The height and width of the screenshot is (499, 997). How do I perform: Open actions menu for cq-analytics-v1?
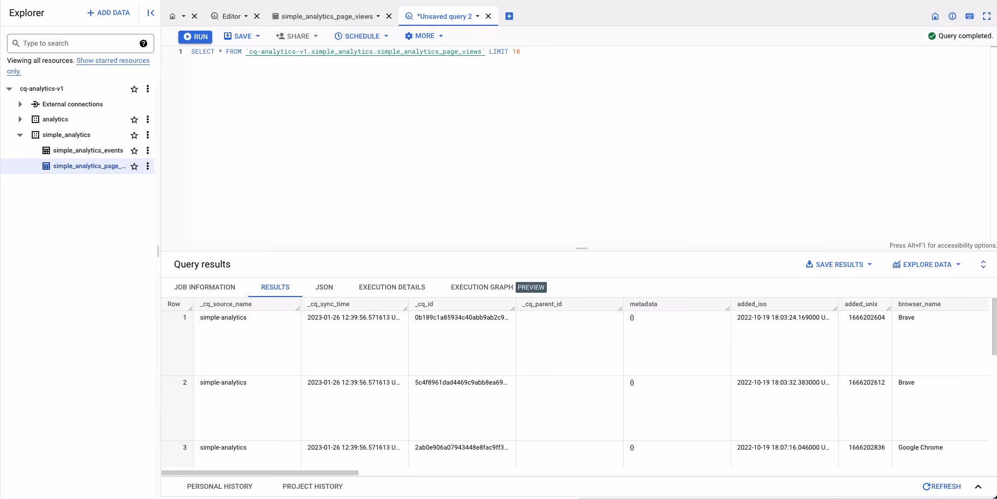[x=148, y=89]
